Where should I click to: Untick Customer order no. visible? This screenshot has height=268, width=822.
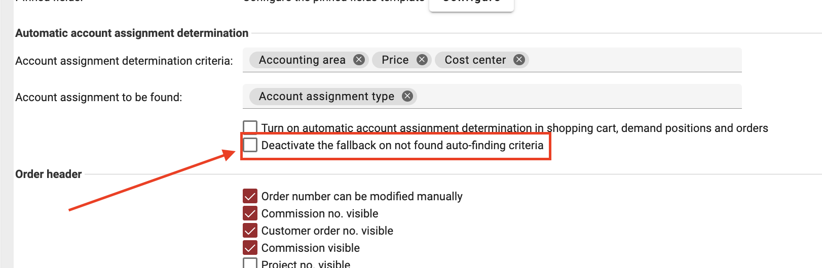click(x=250, y=231)
